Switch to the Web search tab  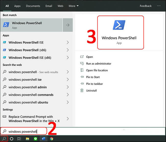coord(60,6)
